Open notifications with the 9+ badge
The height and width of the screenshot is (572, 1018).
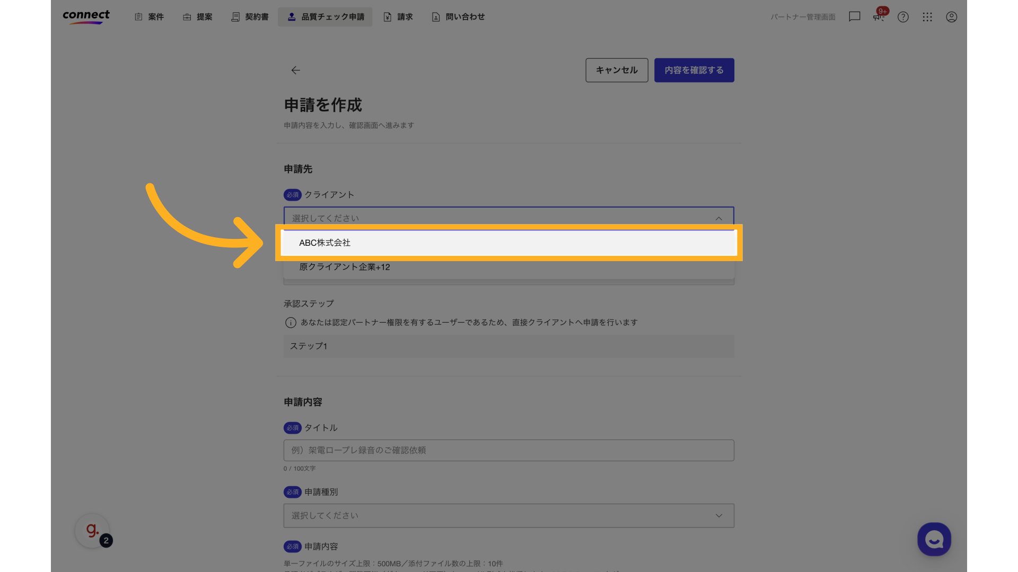tap(879, 16)
